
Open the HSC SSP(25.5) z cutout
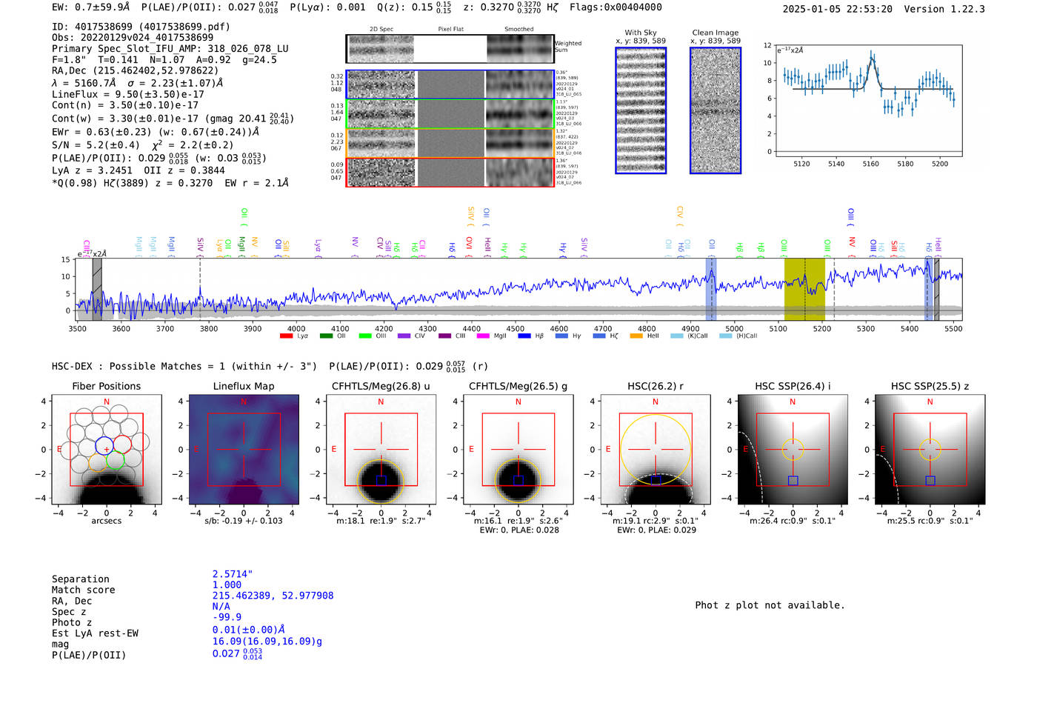click(x=930, y=450)
